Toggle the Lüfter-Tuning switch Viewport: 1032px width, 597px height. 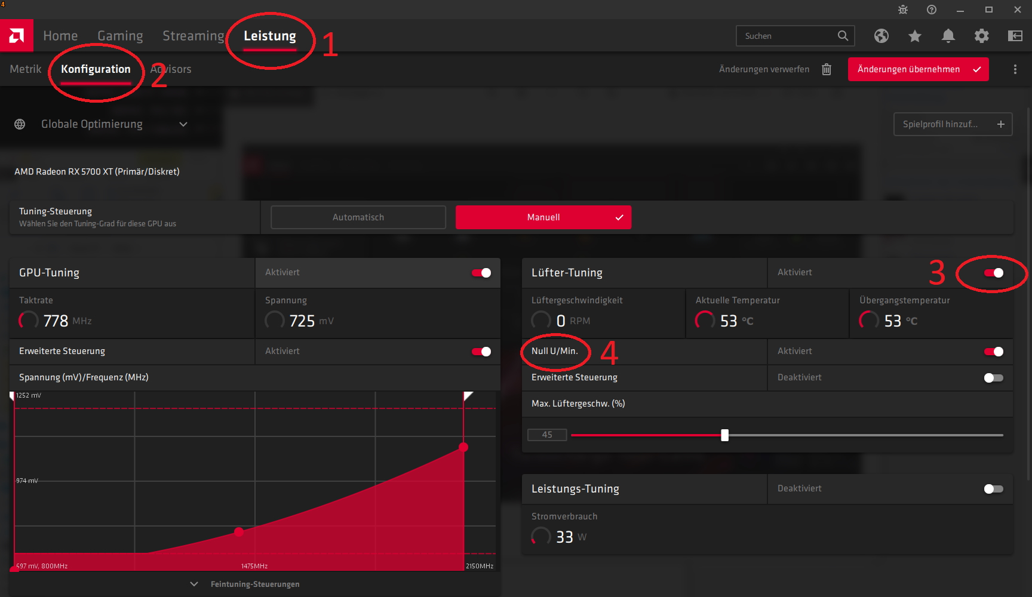(x=994, y=273)
